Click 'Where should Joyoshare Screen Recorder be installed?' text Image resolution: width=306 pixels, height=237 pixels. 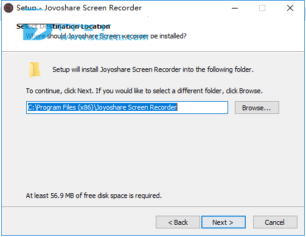pos(106,36)
